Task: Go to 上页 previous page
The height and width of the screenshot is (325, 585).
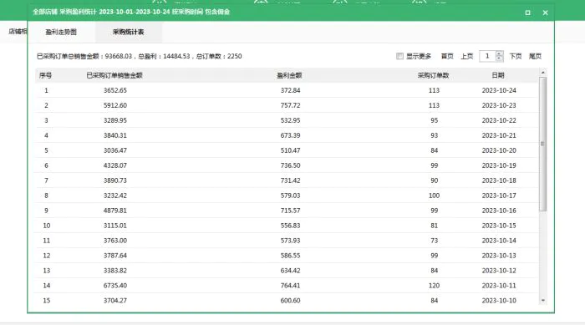Action: [x=466, y=56]
